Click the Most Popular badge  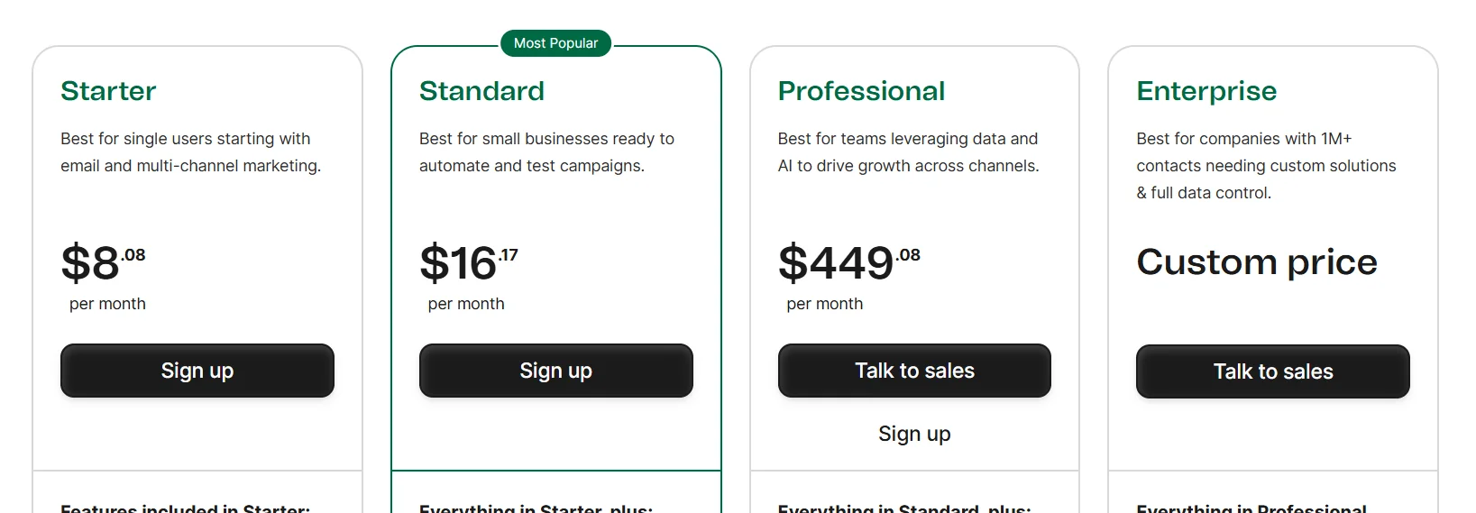coord(555,43)
